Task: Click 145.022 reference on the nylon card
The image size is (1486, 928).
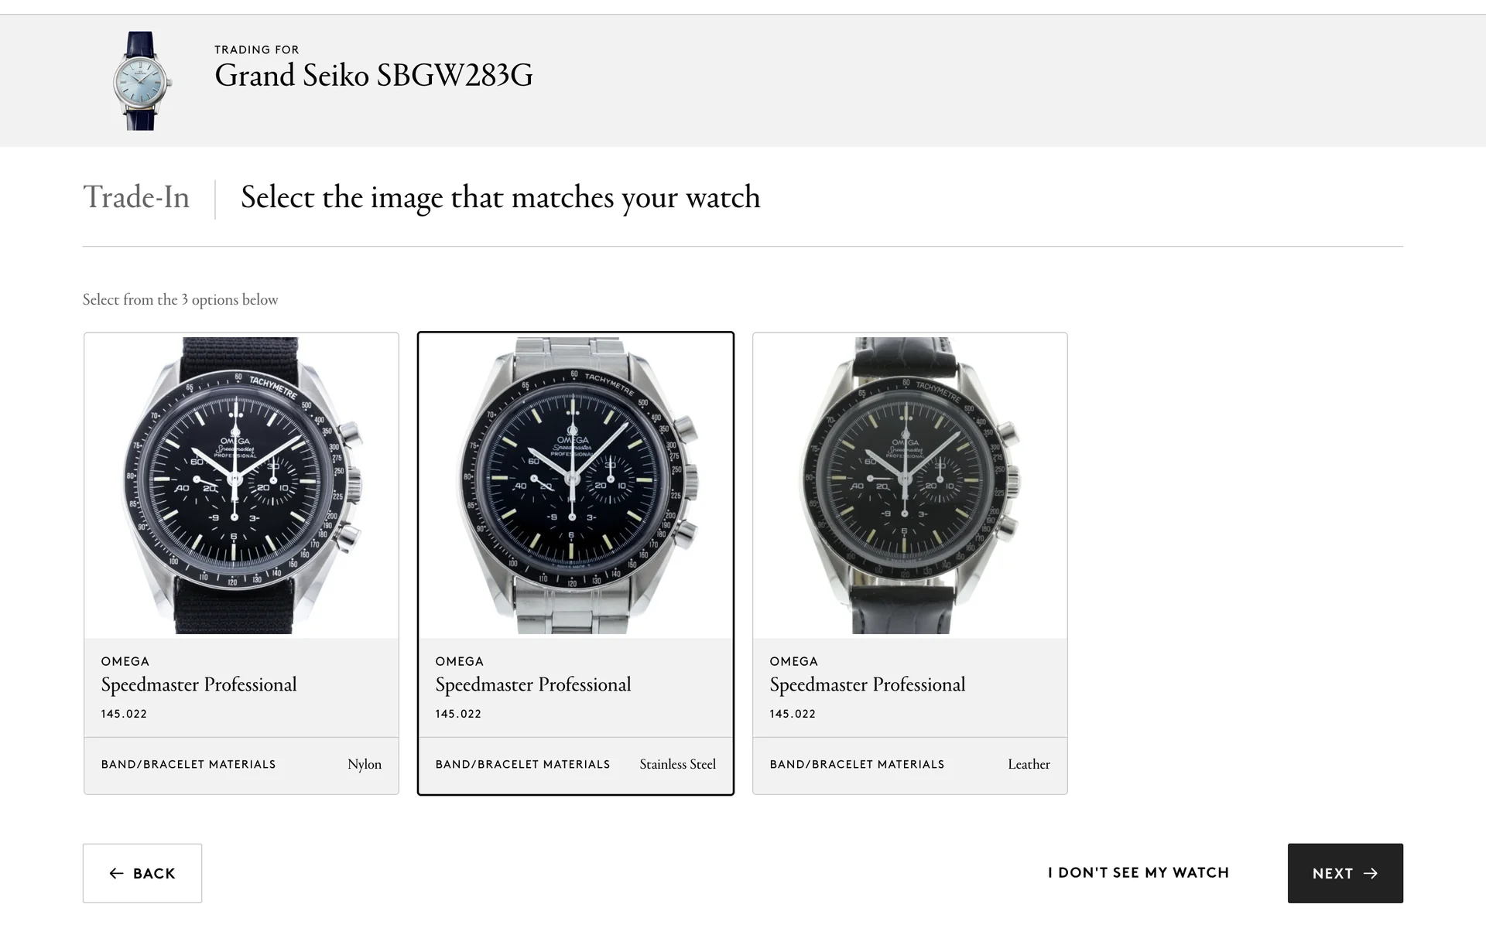Action: point(124,714)
